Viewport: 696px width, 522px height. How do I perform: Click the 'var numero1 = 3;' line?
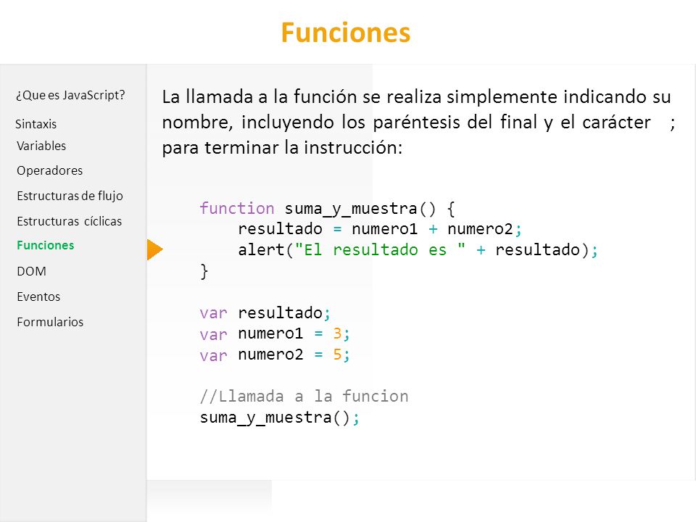pos(275,333)
